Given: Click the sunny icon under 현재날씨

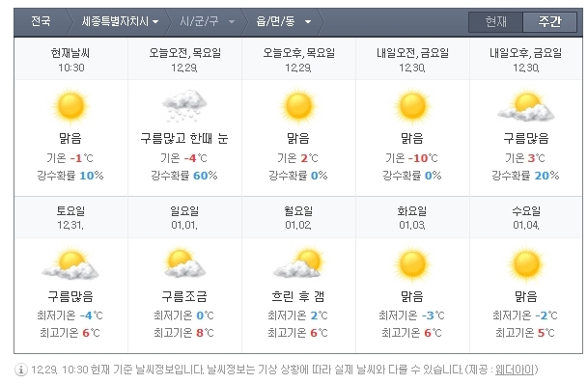Looking at the screenshot, I should [x=70, y=107].
